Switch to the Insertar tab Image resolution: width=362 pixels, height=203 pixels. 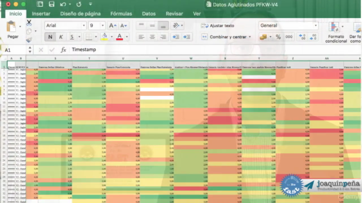tap(41, 14)
